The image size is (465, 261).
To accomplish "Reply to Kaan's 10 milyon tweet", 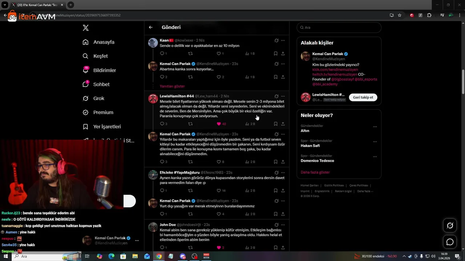I will [162, 53].
